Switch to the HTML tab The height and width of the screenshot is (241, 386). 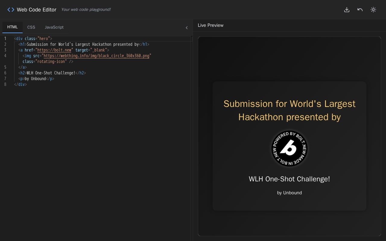click(12, 27)
